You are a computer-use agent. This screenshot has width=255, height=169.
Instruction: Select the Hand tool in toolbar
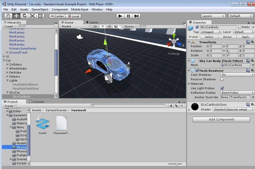point(8,16)
